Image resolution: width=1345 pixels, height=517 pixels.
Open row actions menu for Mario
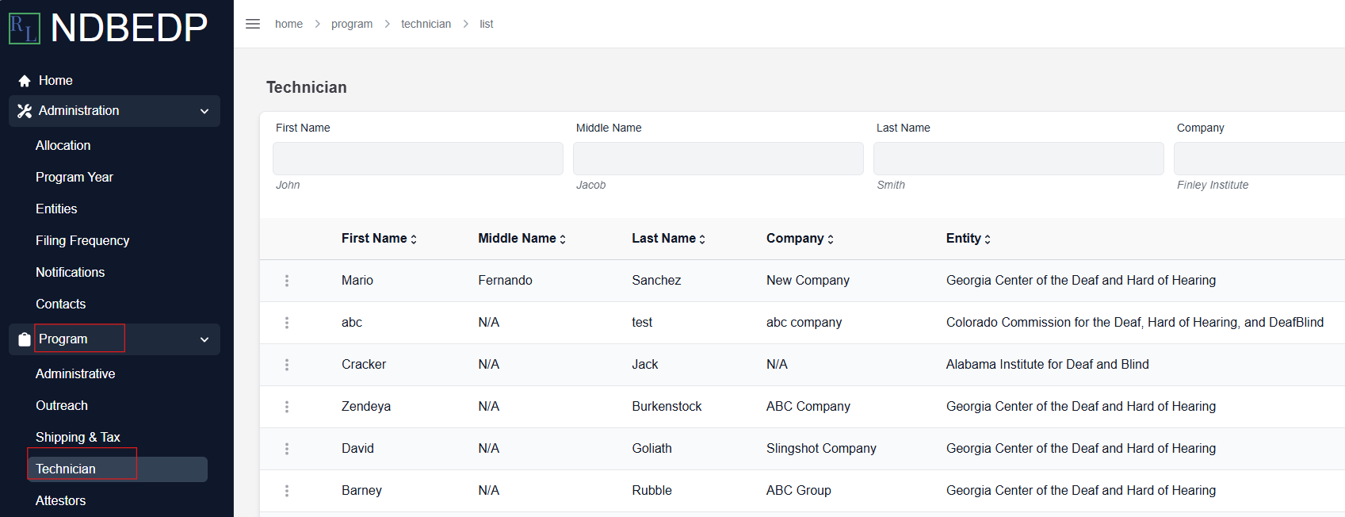(287, 281)
